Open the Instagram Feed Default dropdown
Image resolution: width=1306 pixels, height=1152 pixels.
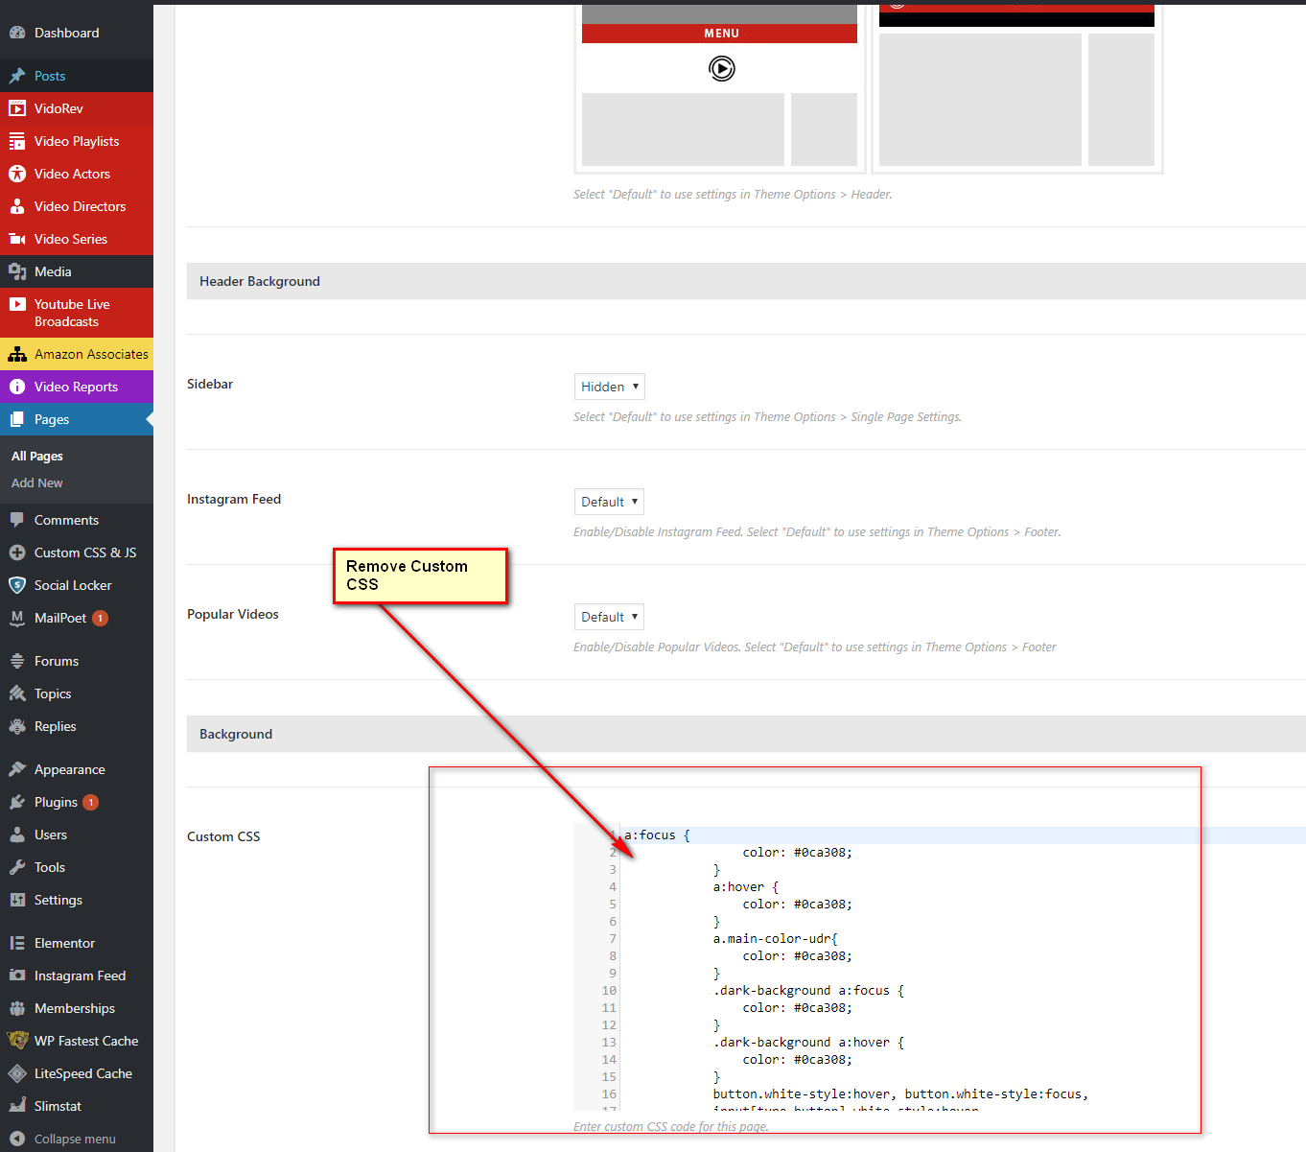(x=609, y=502)
